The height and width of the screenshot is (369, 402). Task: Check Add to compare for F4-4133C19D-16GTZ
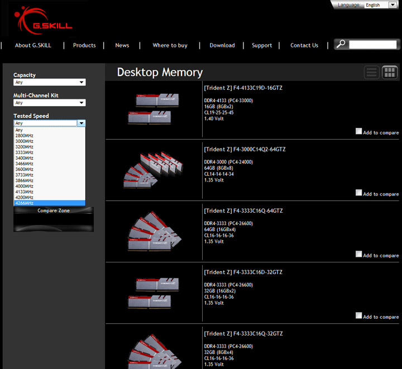[x=358, y=131]
